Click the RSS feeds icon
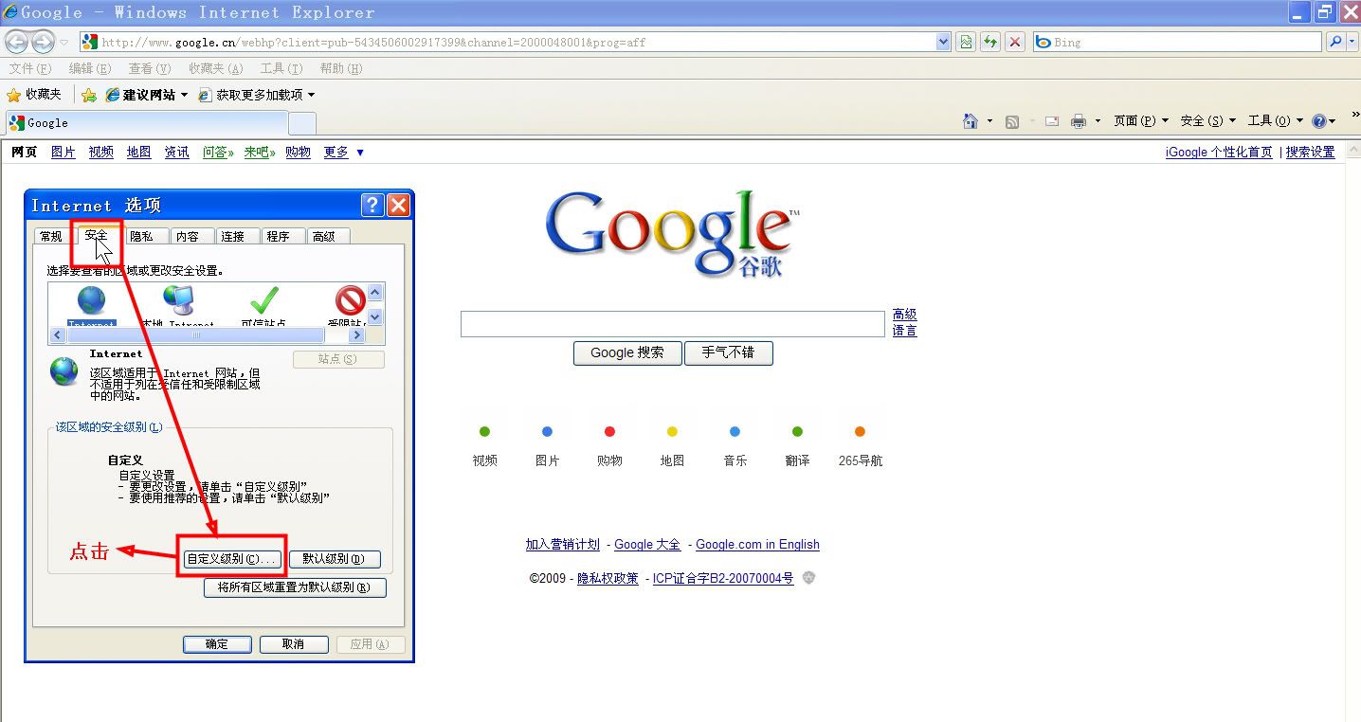Viewport: 1361px width, 722px height. pyautogui.click(x=1012, y=121)
